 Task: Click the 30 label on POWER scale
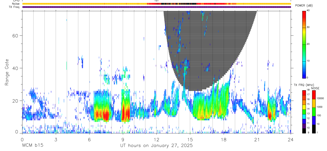click(308, 27)
